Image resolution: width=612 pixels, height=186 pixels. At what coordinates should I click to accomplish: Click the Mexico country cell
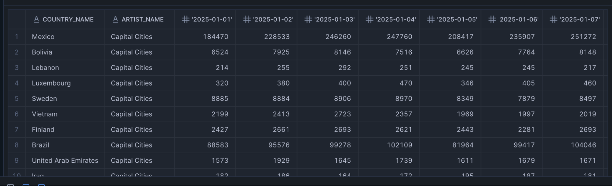[x=43, y=37]
